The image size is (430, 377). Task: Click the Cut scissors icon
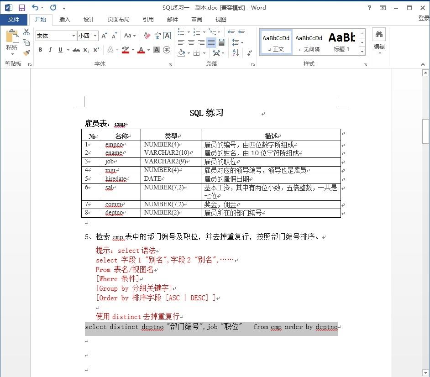click(26, 32)
